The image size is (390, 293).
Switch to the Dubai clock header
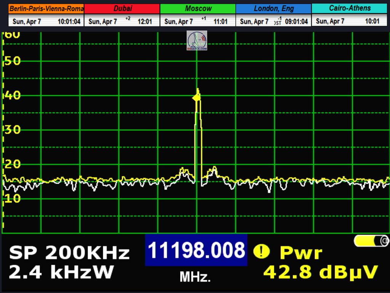point(122,8)
